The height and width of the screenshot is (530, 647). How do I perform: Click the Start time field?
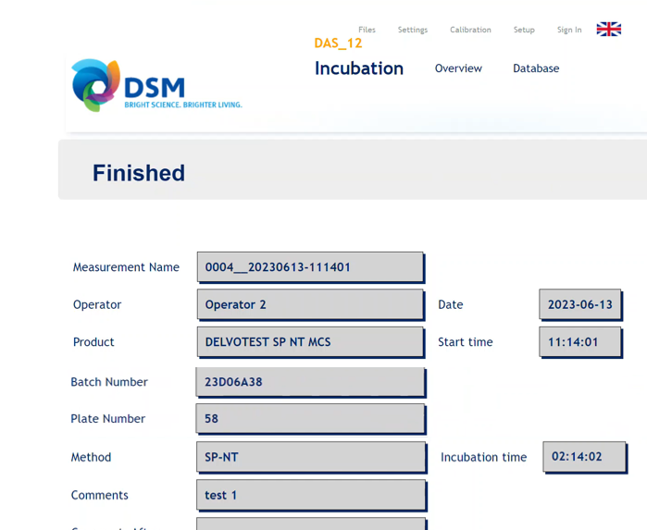coord(579,342)
